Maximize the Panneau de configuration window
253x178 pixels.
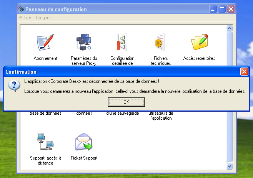tap(222, 9)
